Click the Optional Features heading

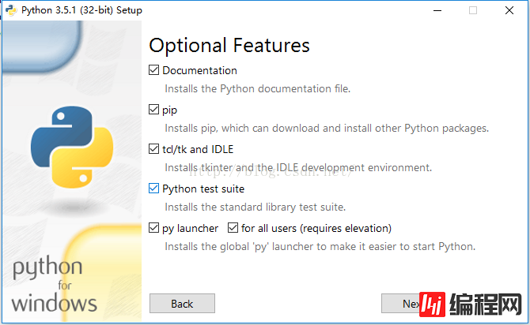tap(229, 45)
